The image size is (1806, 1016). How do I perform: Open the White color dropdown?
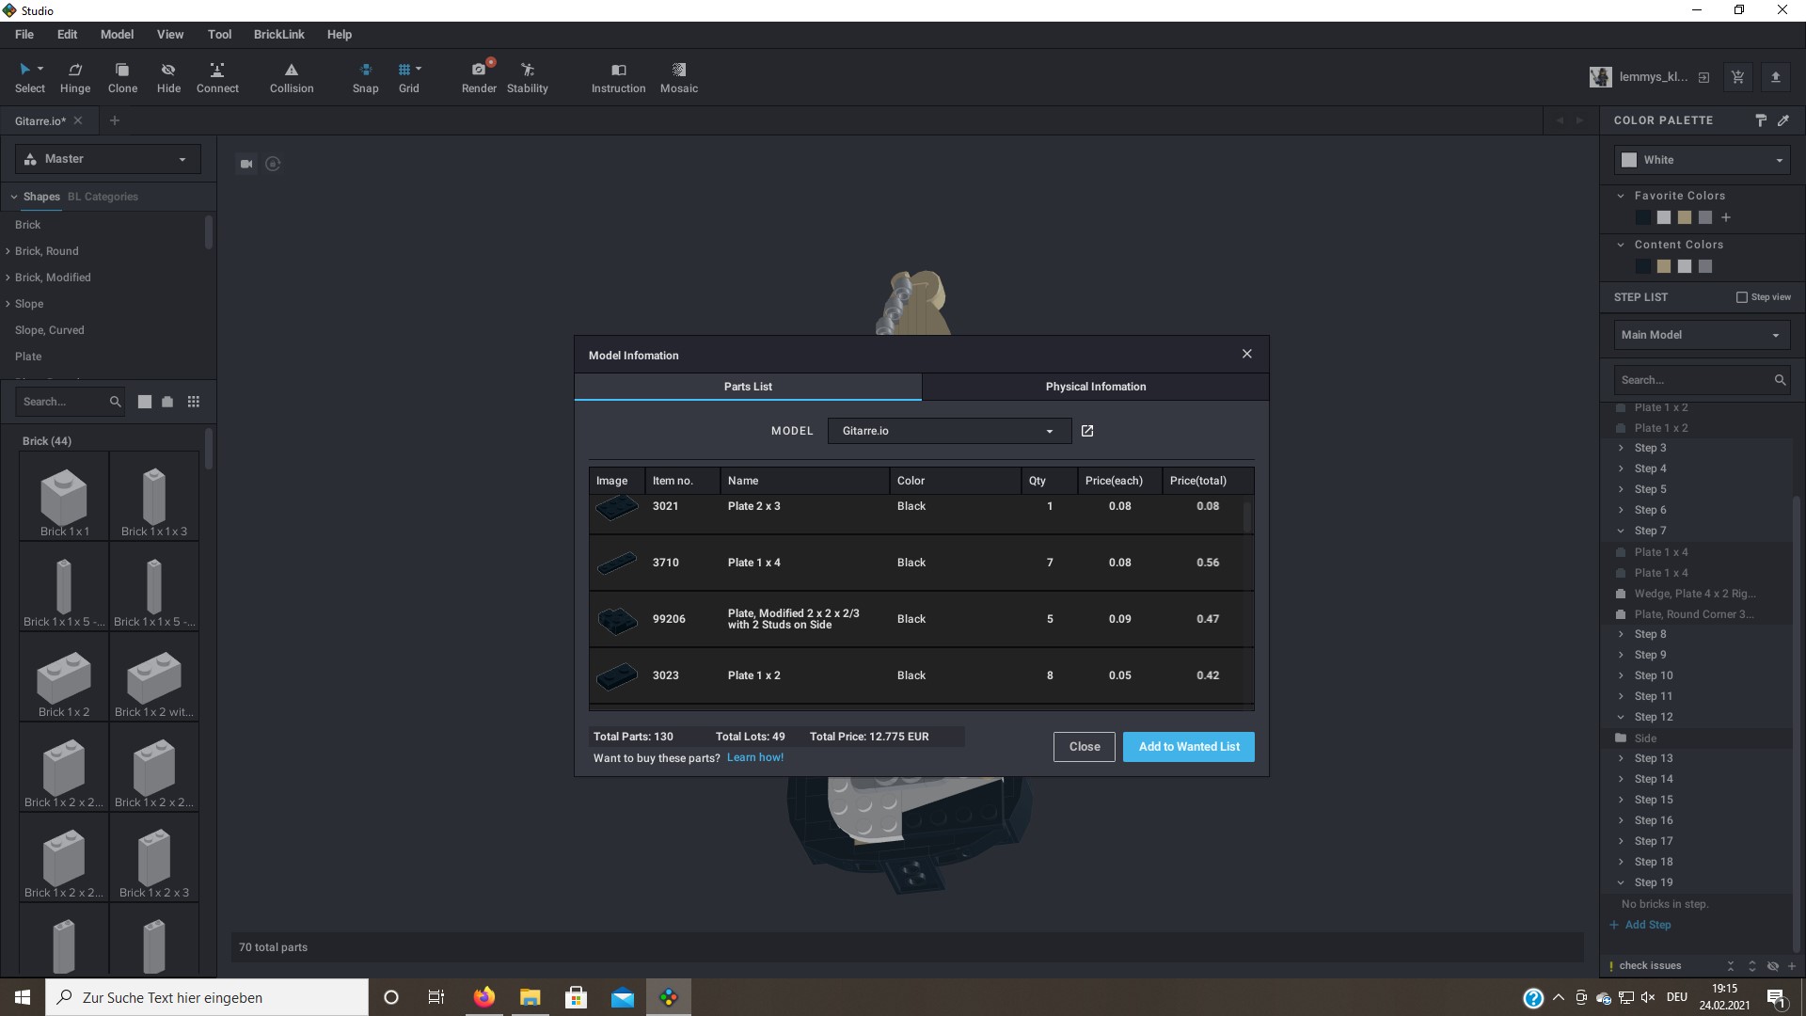pos(1703,160)
